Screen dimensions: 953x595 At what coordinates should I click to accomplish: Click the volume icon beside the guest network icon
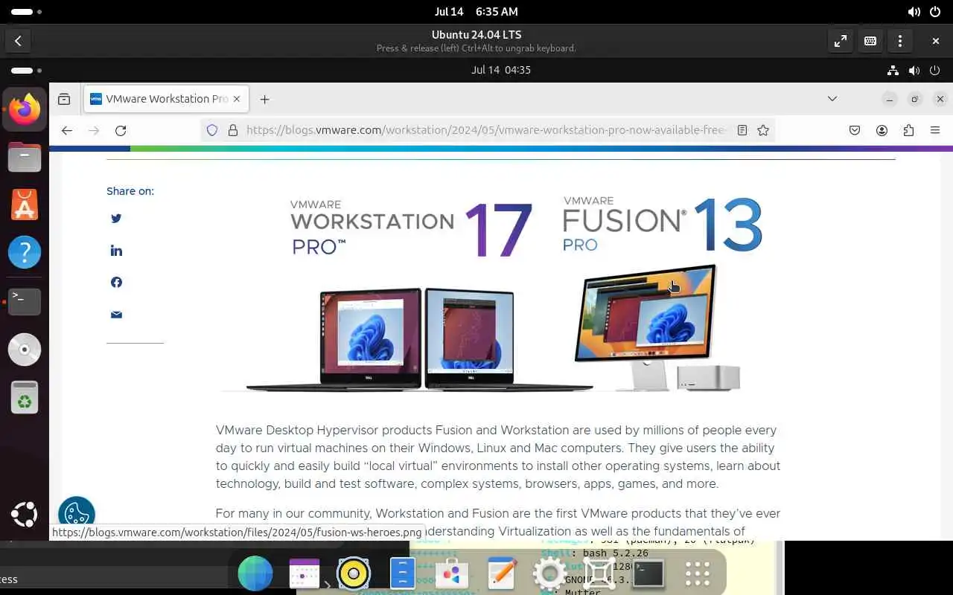pos(914,71)
